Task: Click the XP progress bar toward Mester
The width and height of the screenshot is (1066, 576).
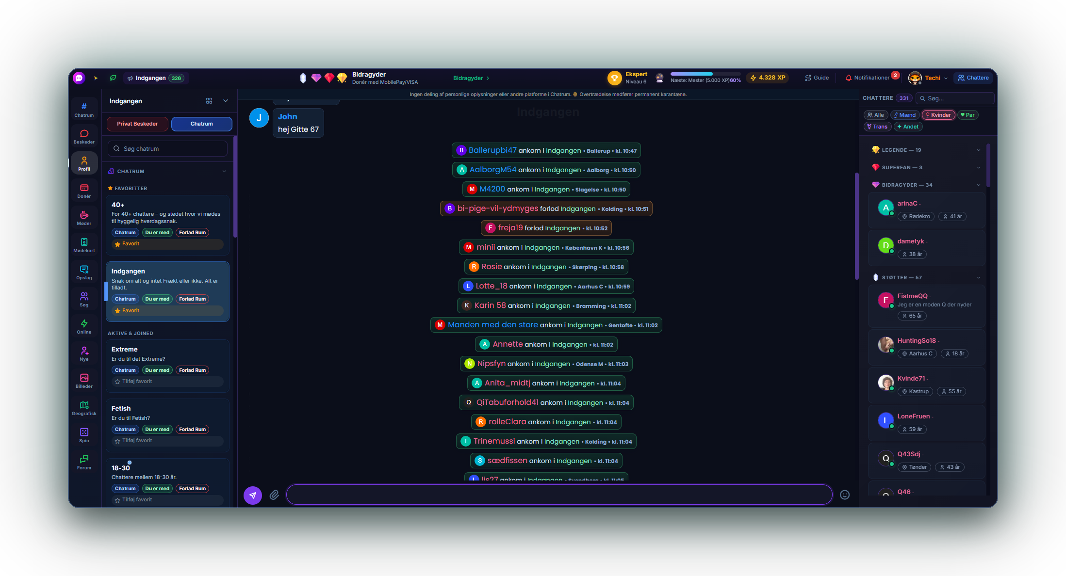Action: click(x=705, y=74)
